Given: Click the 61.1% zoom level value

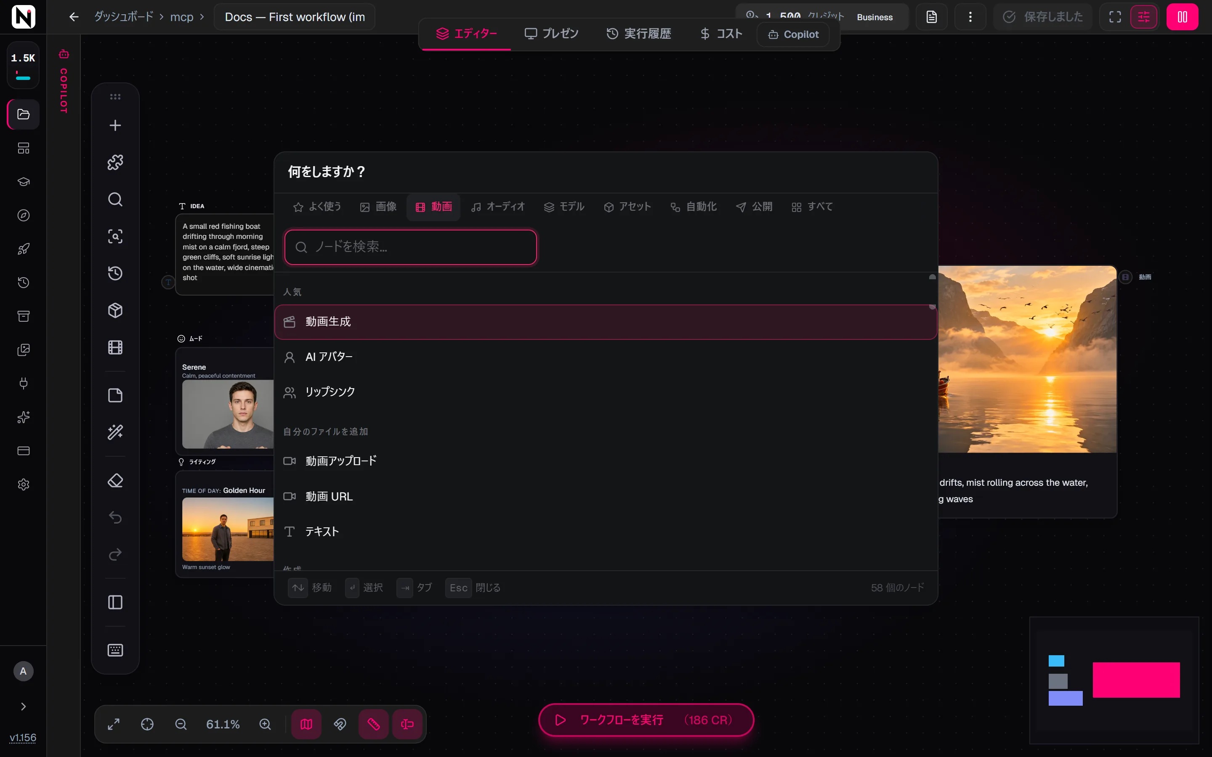Looking at the screenshot, I should point(223,725).
